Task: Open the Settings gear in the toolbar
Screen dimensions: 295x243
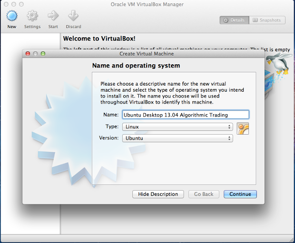Action: pos(32,16)
